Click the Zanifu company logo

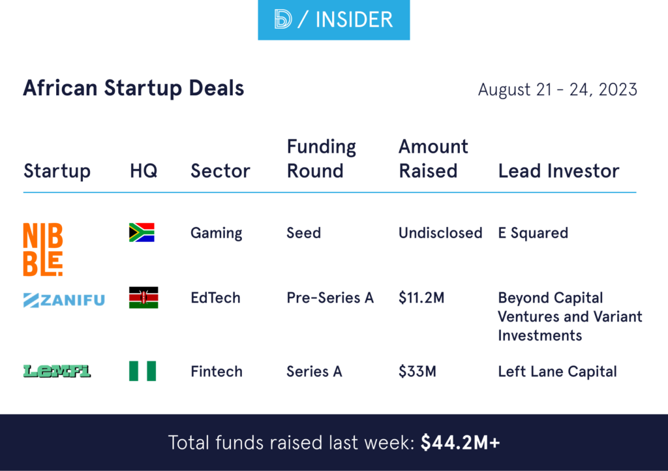pyautogui.click(x=64, y=300)
